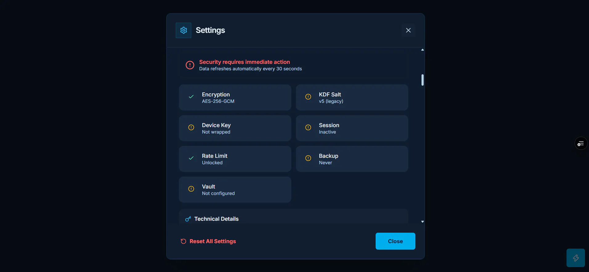Click the Settings gear icon in header
589x272 pixels.
(184, 30)
